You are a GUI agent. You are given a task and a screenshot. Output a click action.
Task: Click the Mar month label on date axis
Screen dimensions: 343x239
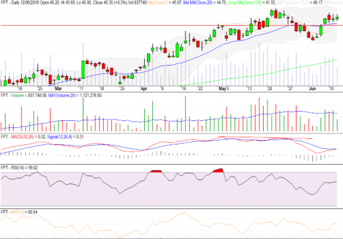pyautogui.click(x=58, y=89)
